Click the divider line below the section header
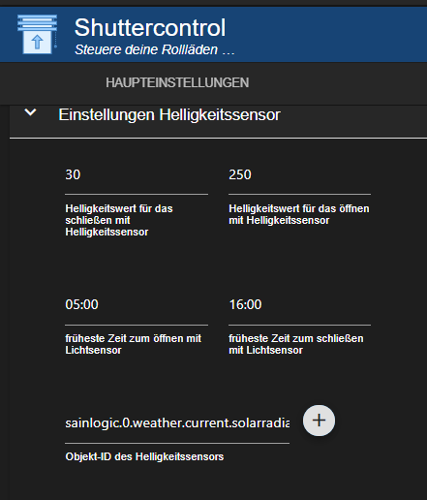 tap(218, 138)
